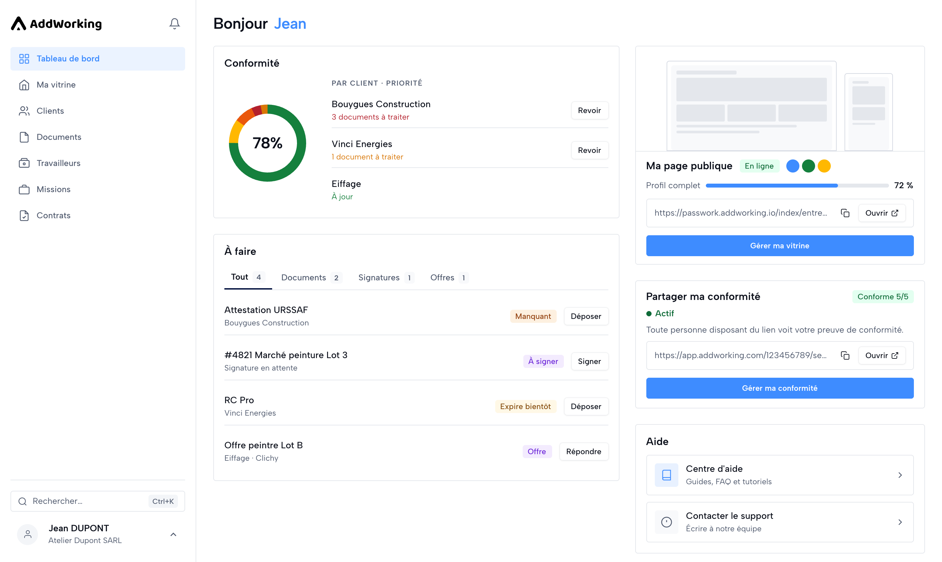Viewport: 942px width, 562px height.
Task: Click the 78% conformity donut chart
Action: (x=268, y=143)
